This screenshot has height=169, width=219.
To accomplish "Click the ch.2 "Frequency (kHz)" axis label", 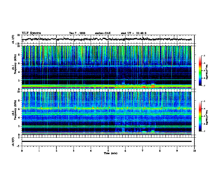I will pos(15,110).
